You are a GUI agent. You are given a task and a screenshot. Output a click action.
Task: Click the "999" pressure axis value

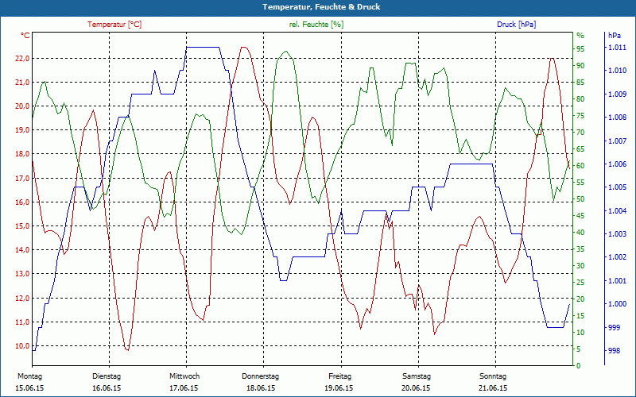pos(614,327)
